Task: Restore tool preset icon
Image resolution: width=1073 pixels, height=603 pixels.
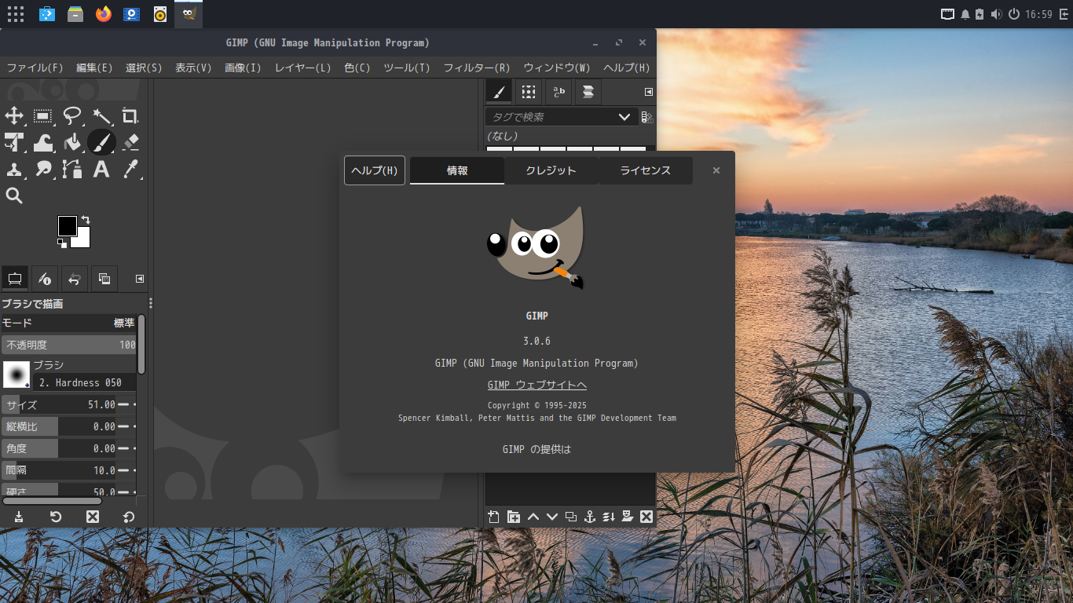Action: 56,517
